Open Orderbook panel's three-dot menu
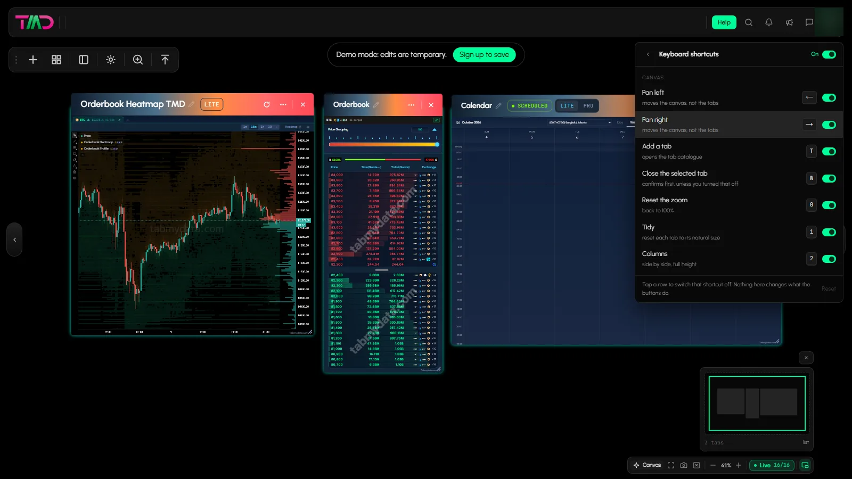Viewport: 852px width, 479px height. [x=411, y=105]
